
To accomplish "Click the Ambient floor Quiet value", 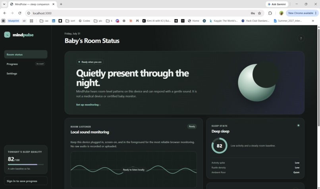I will [296, 172].
